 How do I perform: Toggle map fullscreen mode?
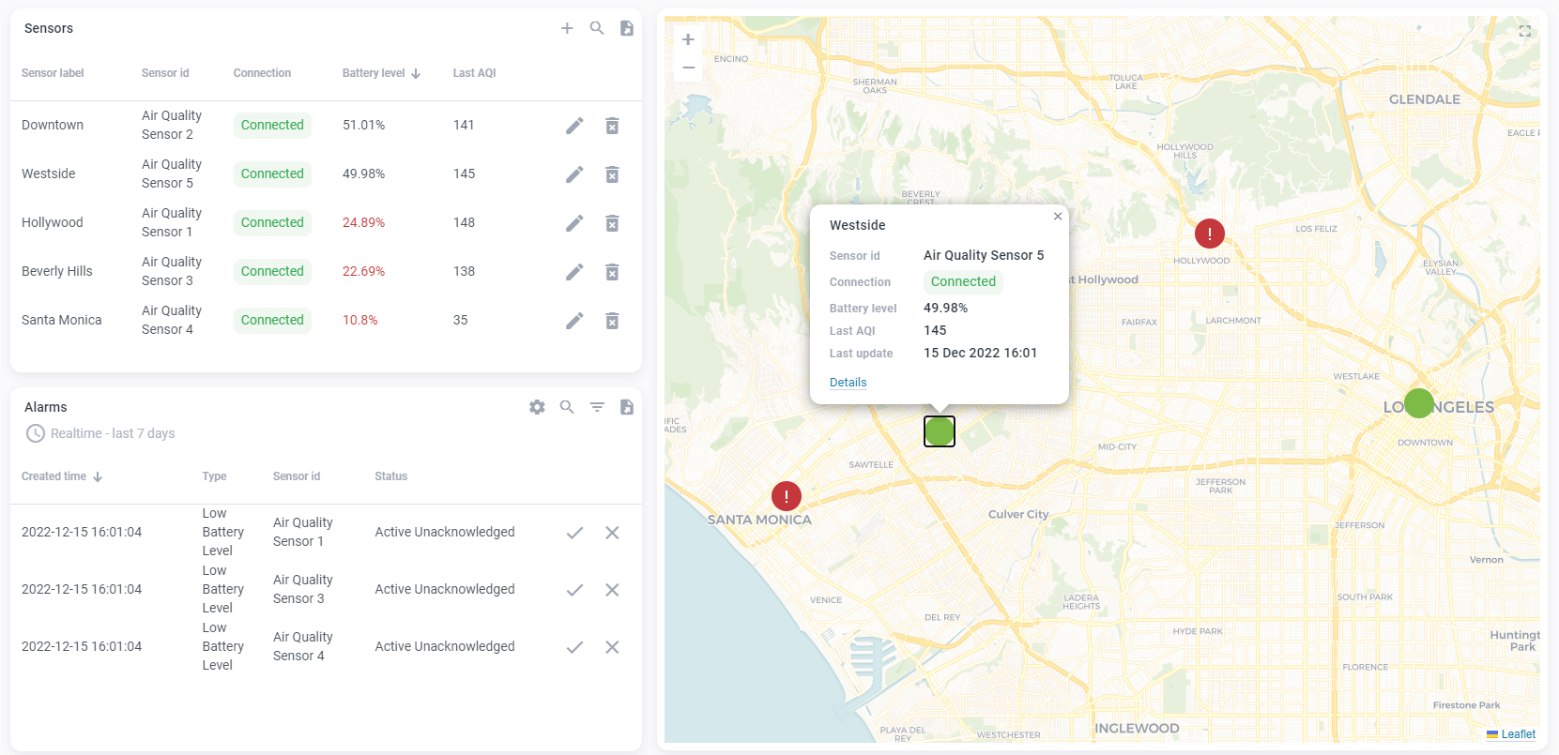[1524, 32]
